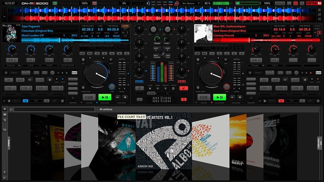Click the SETUP button
Viewport: 324px width, 182px height.
280,3
